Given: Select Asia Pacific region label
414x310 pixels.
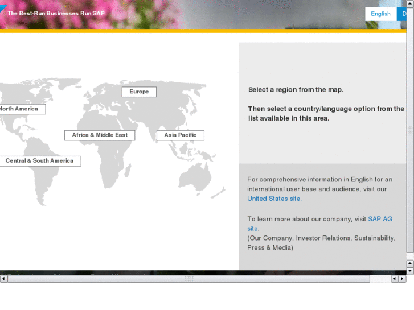Looking at the screenshot, I should click(181, 135).
